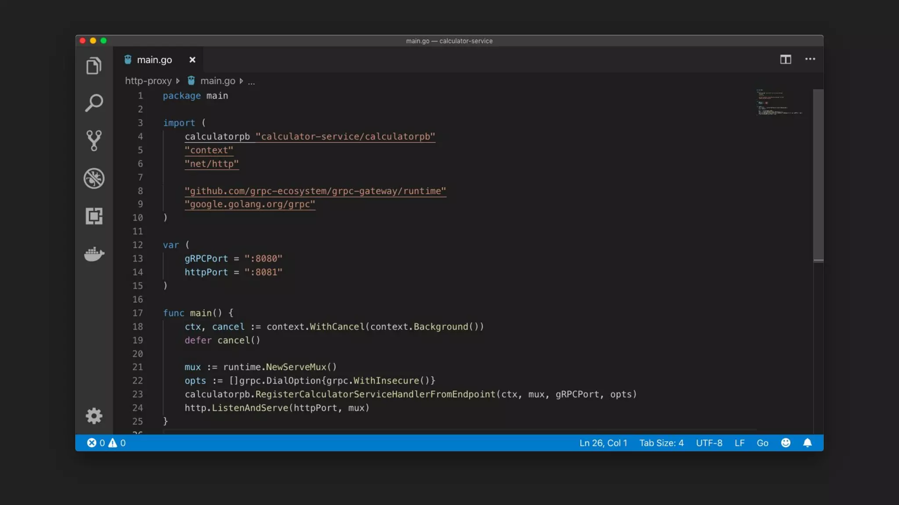Expand the main.go breadcrumb item
Screen dimensions: 899x505
click(218, 81)
